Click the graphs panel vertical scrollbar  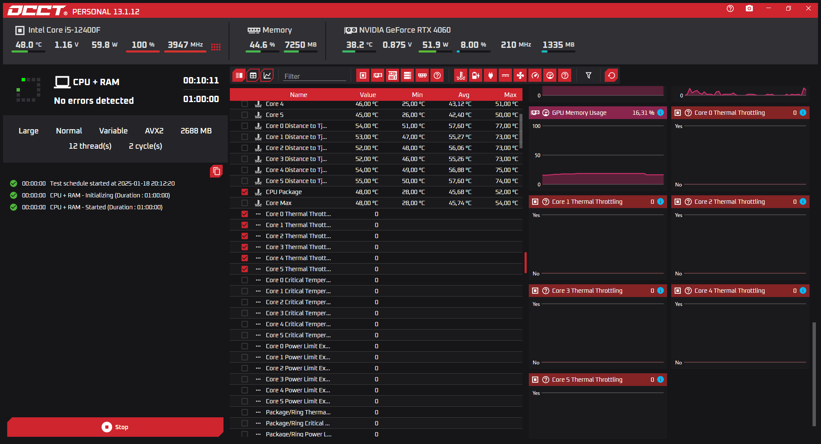coord(814,375)
